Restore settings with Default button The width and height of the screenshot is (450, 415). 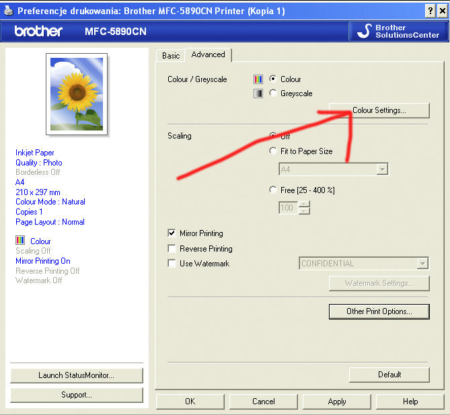coord(389,375)
